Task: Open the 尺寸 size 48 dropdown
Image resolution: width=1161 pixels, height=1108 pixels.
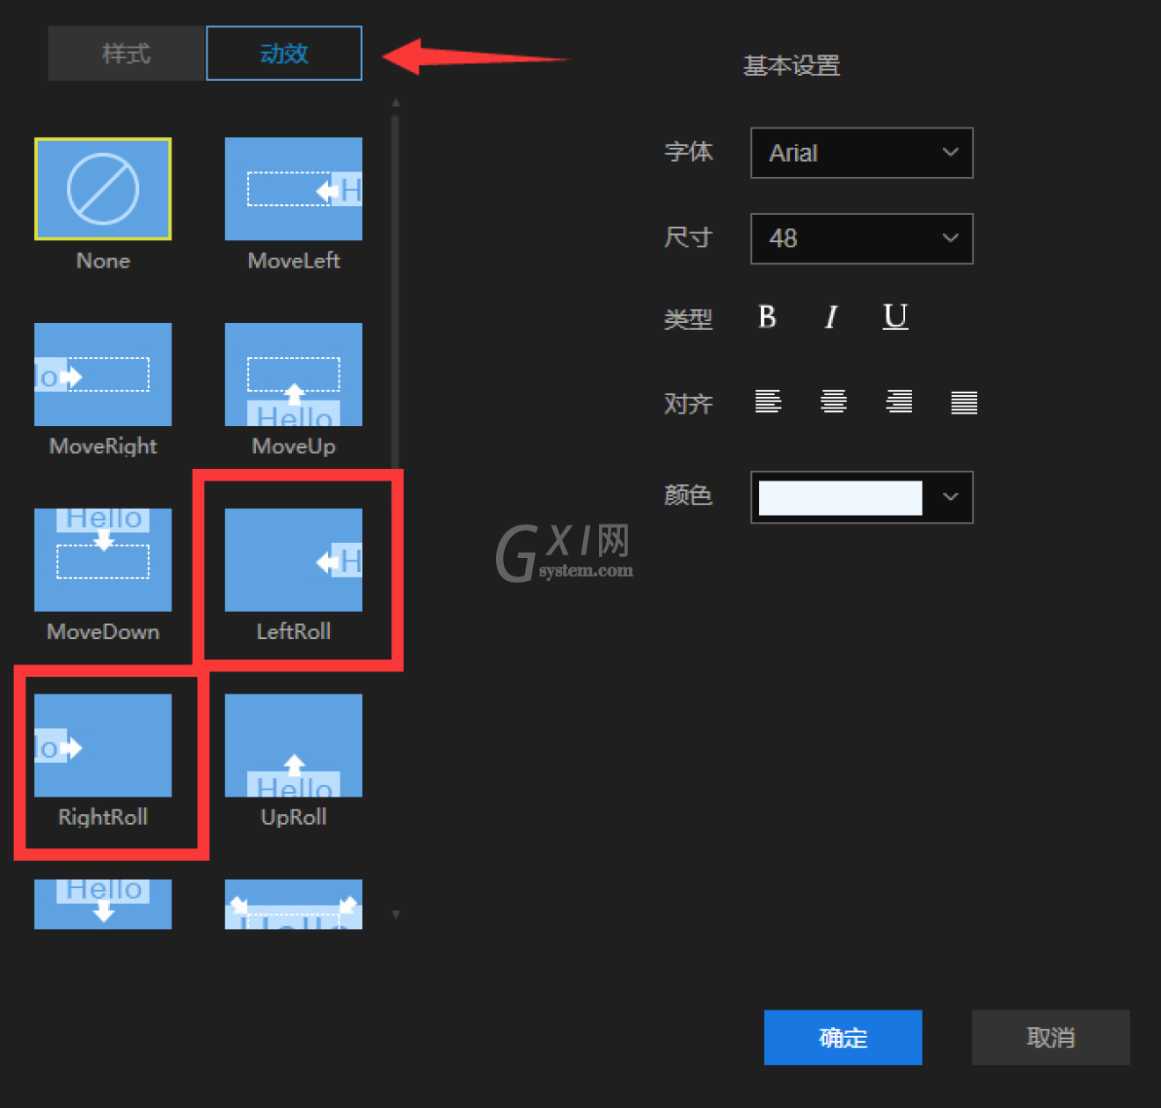Action: [x=862, y=238]
